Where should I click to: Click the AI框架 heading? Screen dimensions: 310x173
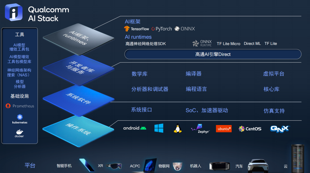coord(132,21)
